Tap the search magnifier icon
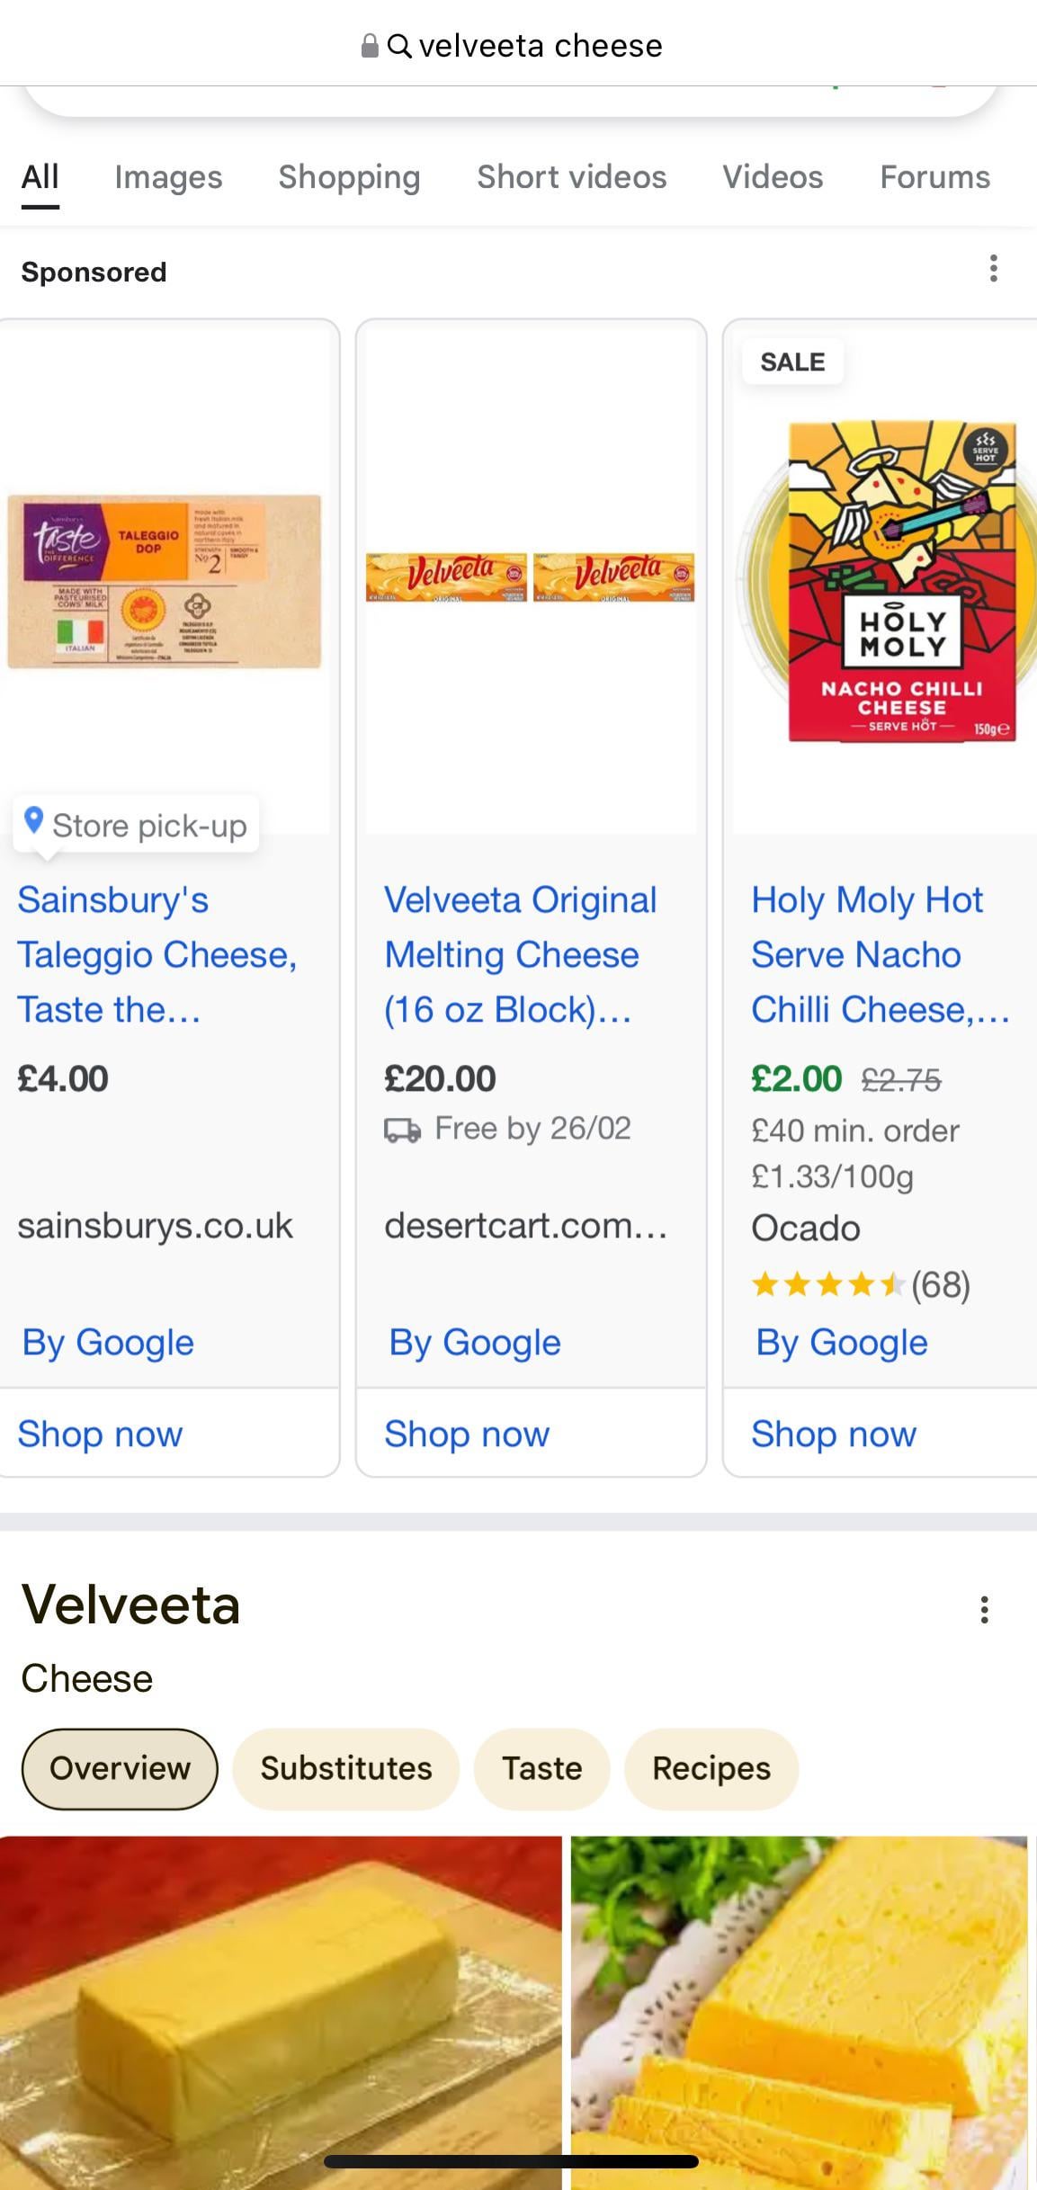The height and width of the screenshot is (2190, 1037). [x=399, y=46]
